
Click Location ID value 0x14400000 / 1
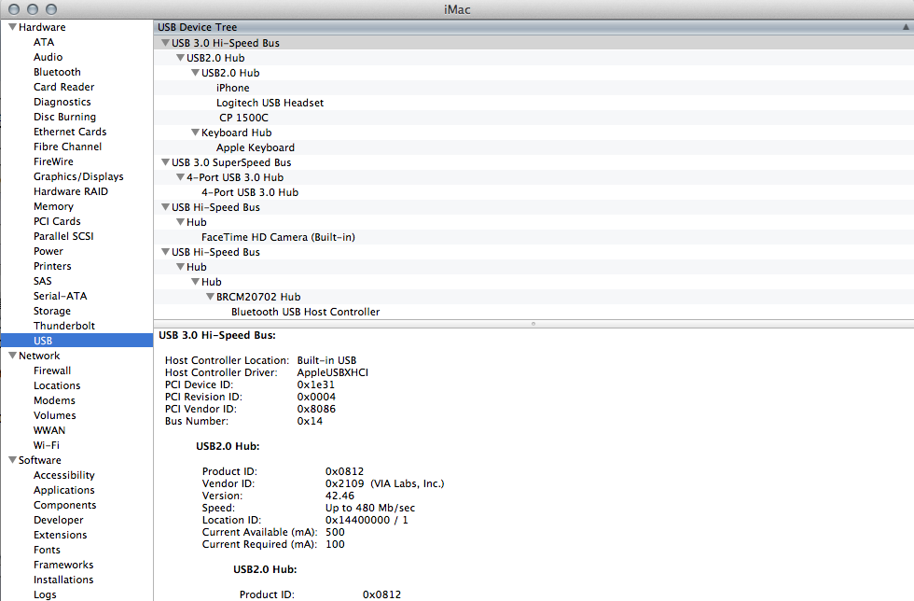pyautogui.click(x=367, y=520)
